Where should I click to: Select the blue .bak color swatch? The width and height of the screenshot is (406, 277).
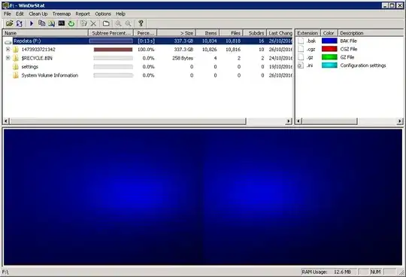pos(329,41)
